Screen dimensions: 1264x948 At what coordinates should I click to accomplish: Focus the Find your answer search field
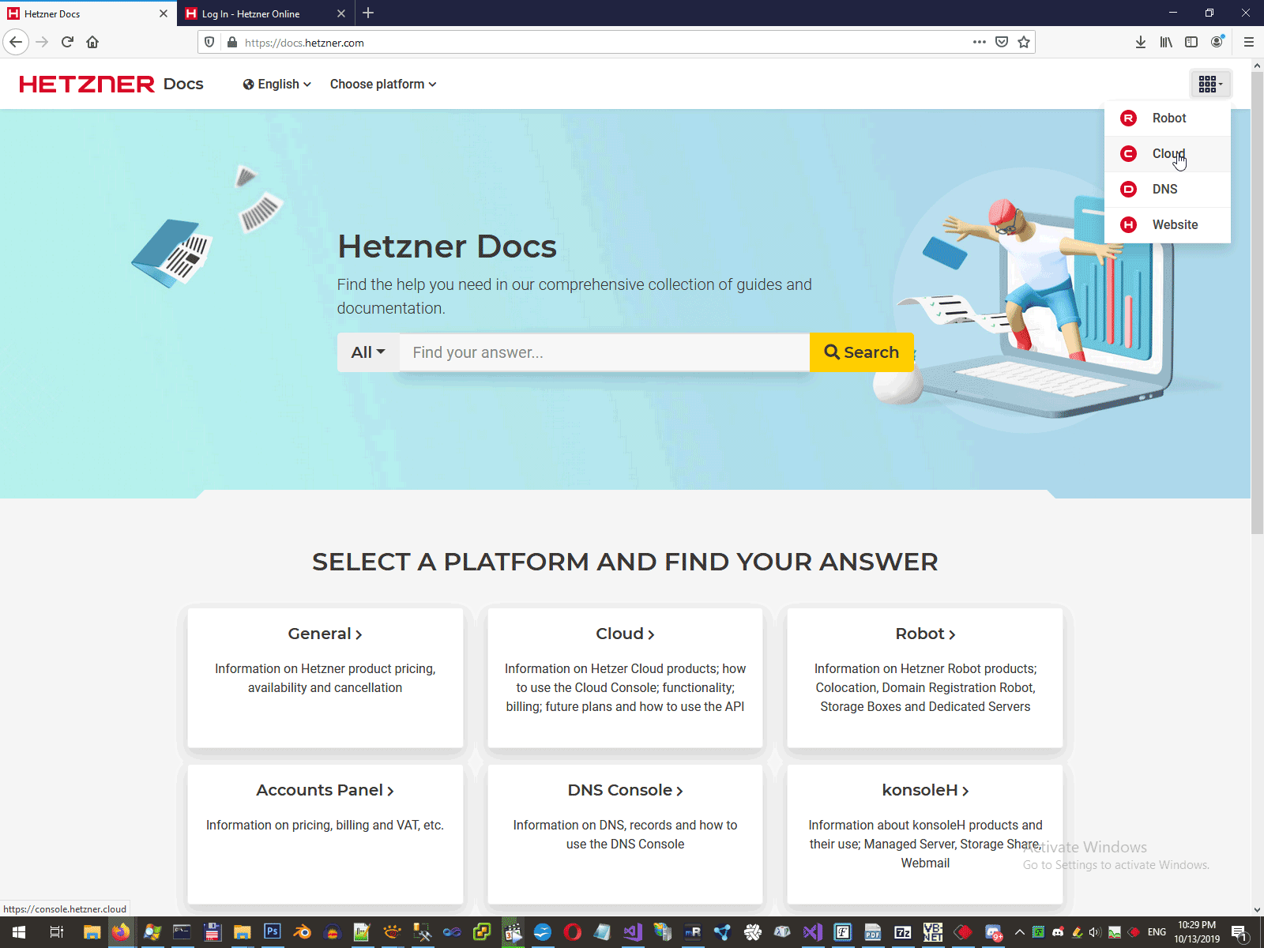point(604,352)
